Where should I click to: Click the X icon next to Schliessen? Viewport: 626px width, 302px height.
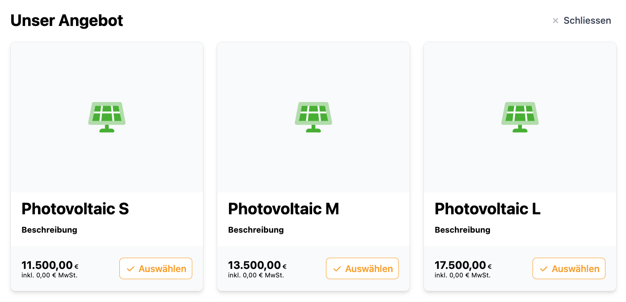pyautogui.click(x=555, y=21)
